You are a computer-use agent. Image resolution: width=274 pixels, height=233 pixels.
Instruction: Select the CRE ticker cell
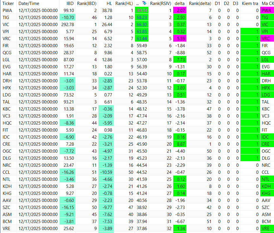(9, 144)
